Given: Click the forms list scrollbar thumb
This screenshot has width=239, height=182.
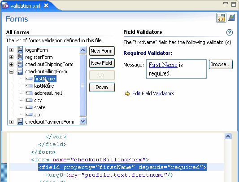Looking at the screenshot, I should (83, 85).
